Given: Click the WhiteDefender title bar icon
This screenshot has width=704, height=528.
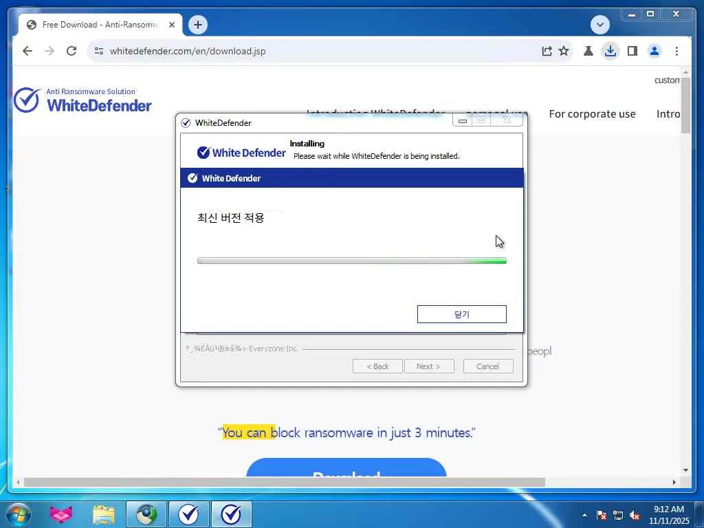Looking at the screenshot, I should point(186,123).
